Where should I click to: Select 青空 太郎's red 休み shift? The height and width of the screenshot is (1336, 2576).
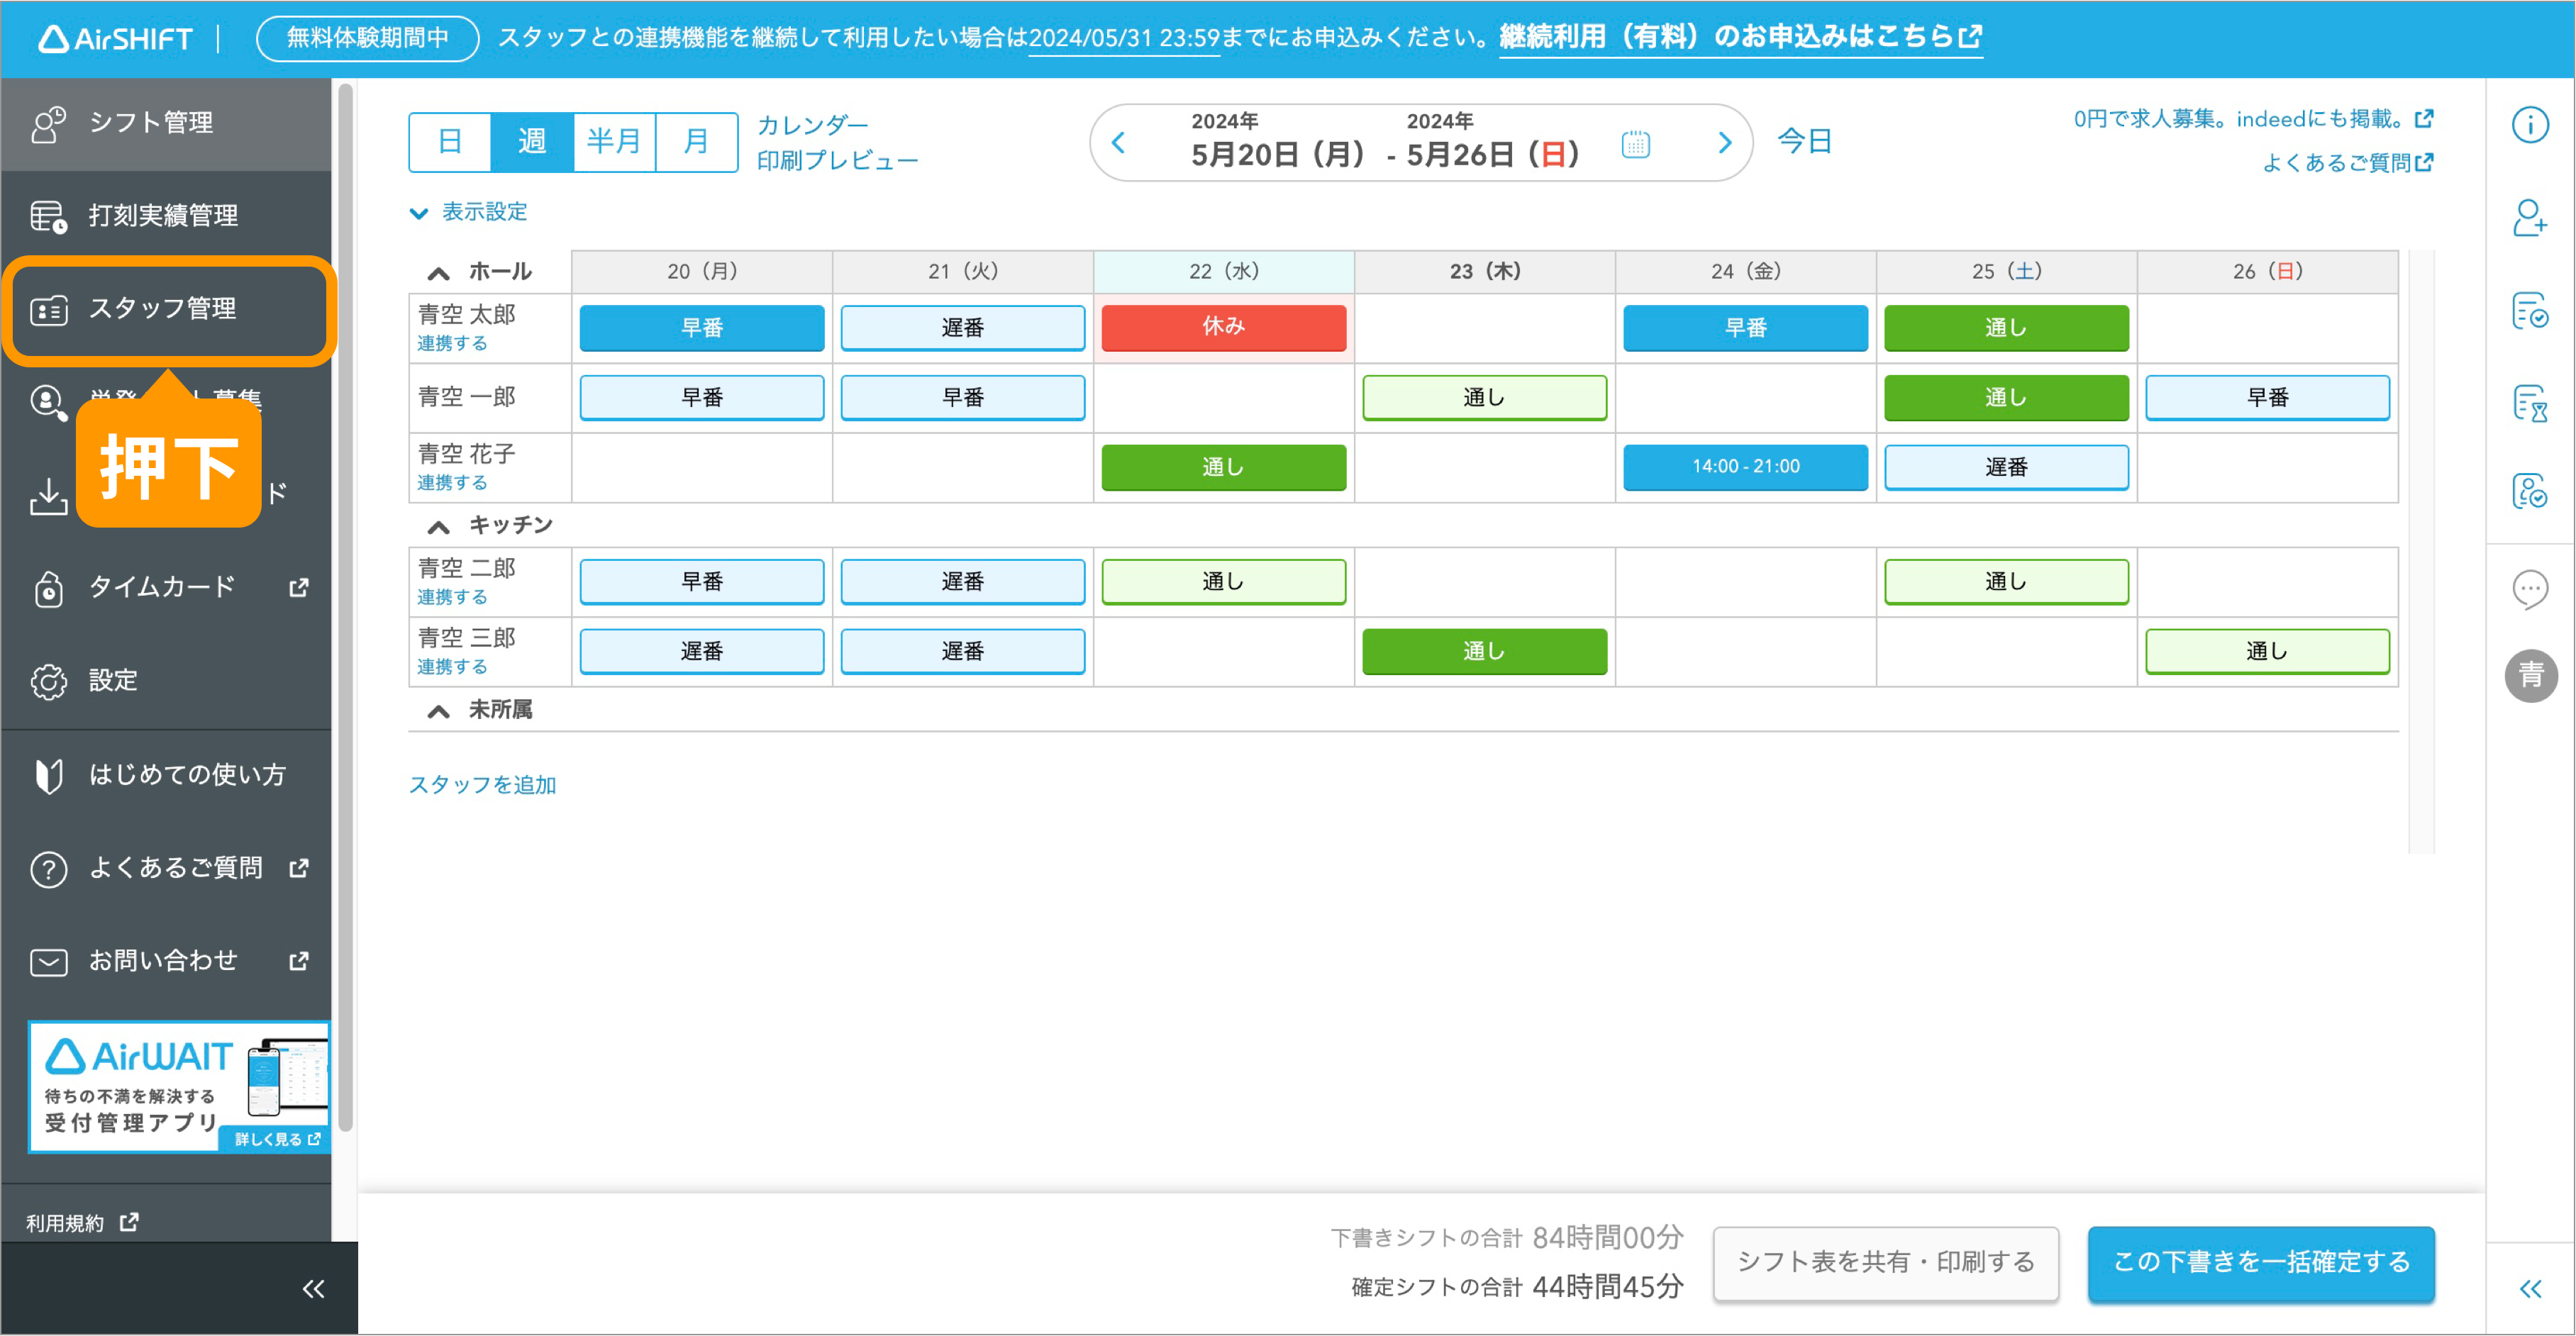(x=1224, y=327)
